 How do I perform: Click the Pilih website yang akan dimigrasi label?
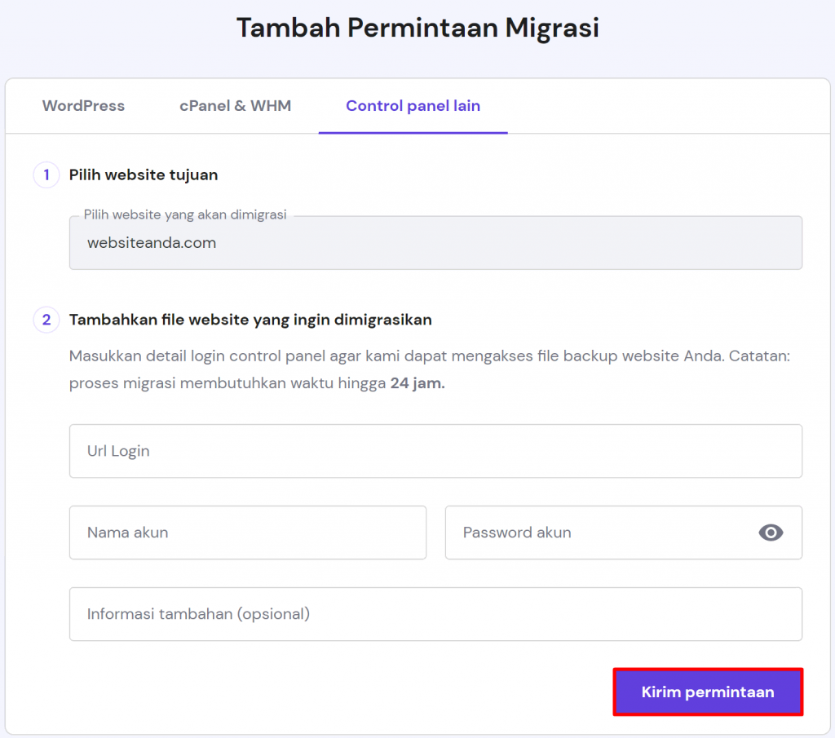[185, 214]
